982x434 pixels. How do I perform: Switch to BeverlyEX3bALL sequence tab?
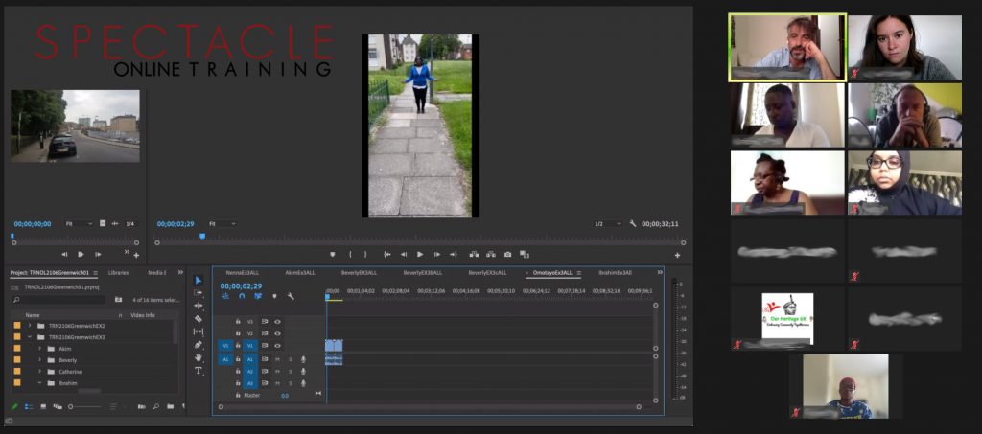tap(423, 273)
